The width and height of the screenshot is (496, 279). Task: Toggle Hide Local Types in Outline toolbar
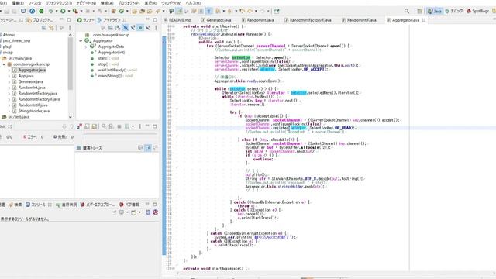(x=147, y=28)
